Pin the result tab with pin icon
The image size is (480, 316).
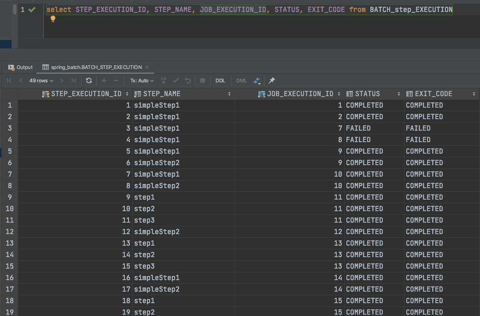coord(272,80)
